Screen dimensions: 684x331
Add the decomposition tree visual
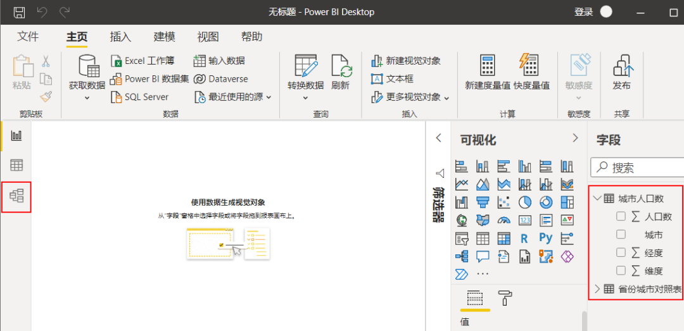click(x=462, y=256)
